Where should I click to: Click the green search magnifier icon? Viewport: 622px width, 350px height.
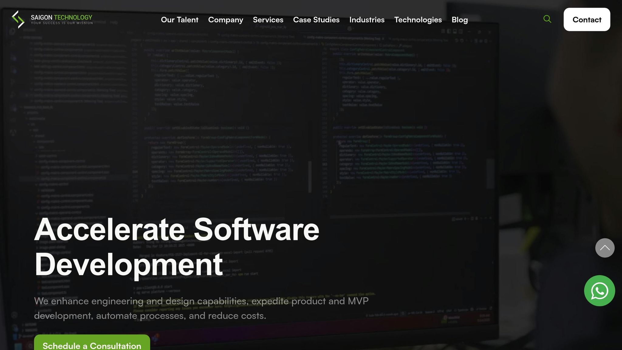coord(547,19)
